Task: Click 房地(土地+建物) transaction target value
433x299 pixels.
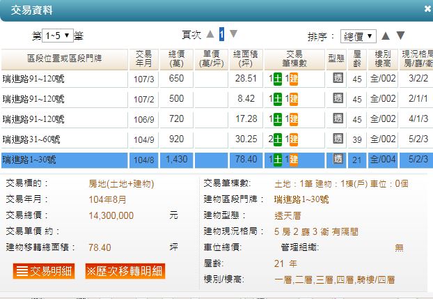Action: 121,184
